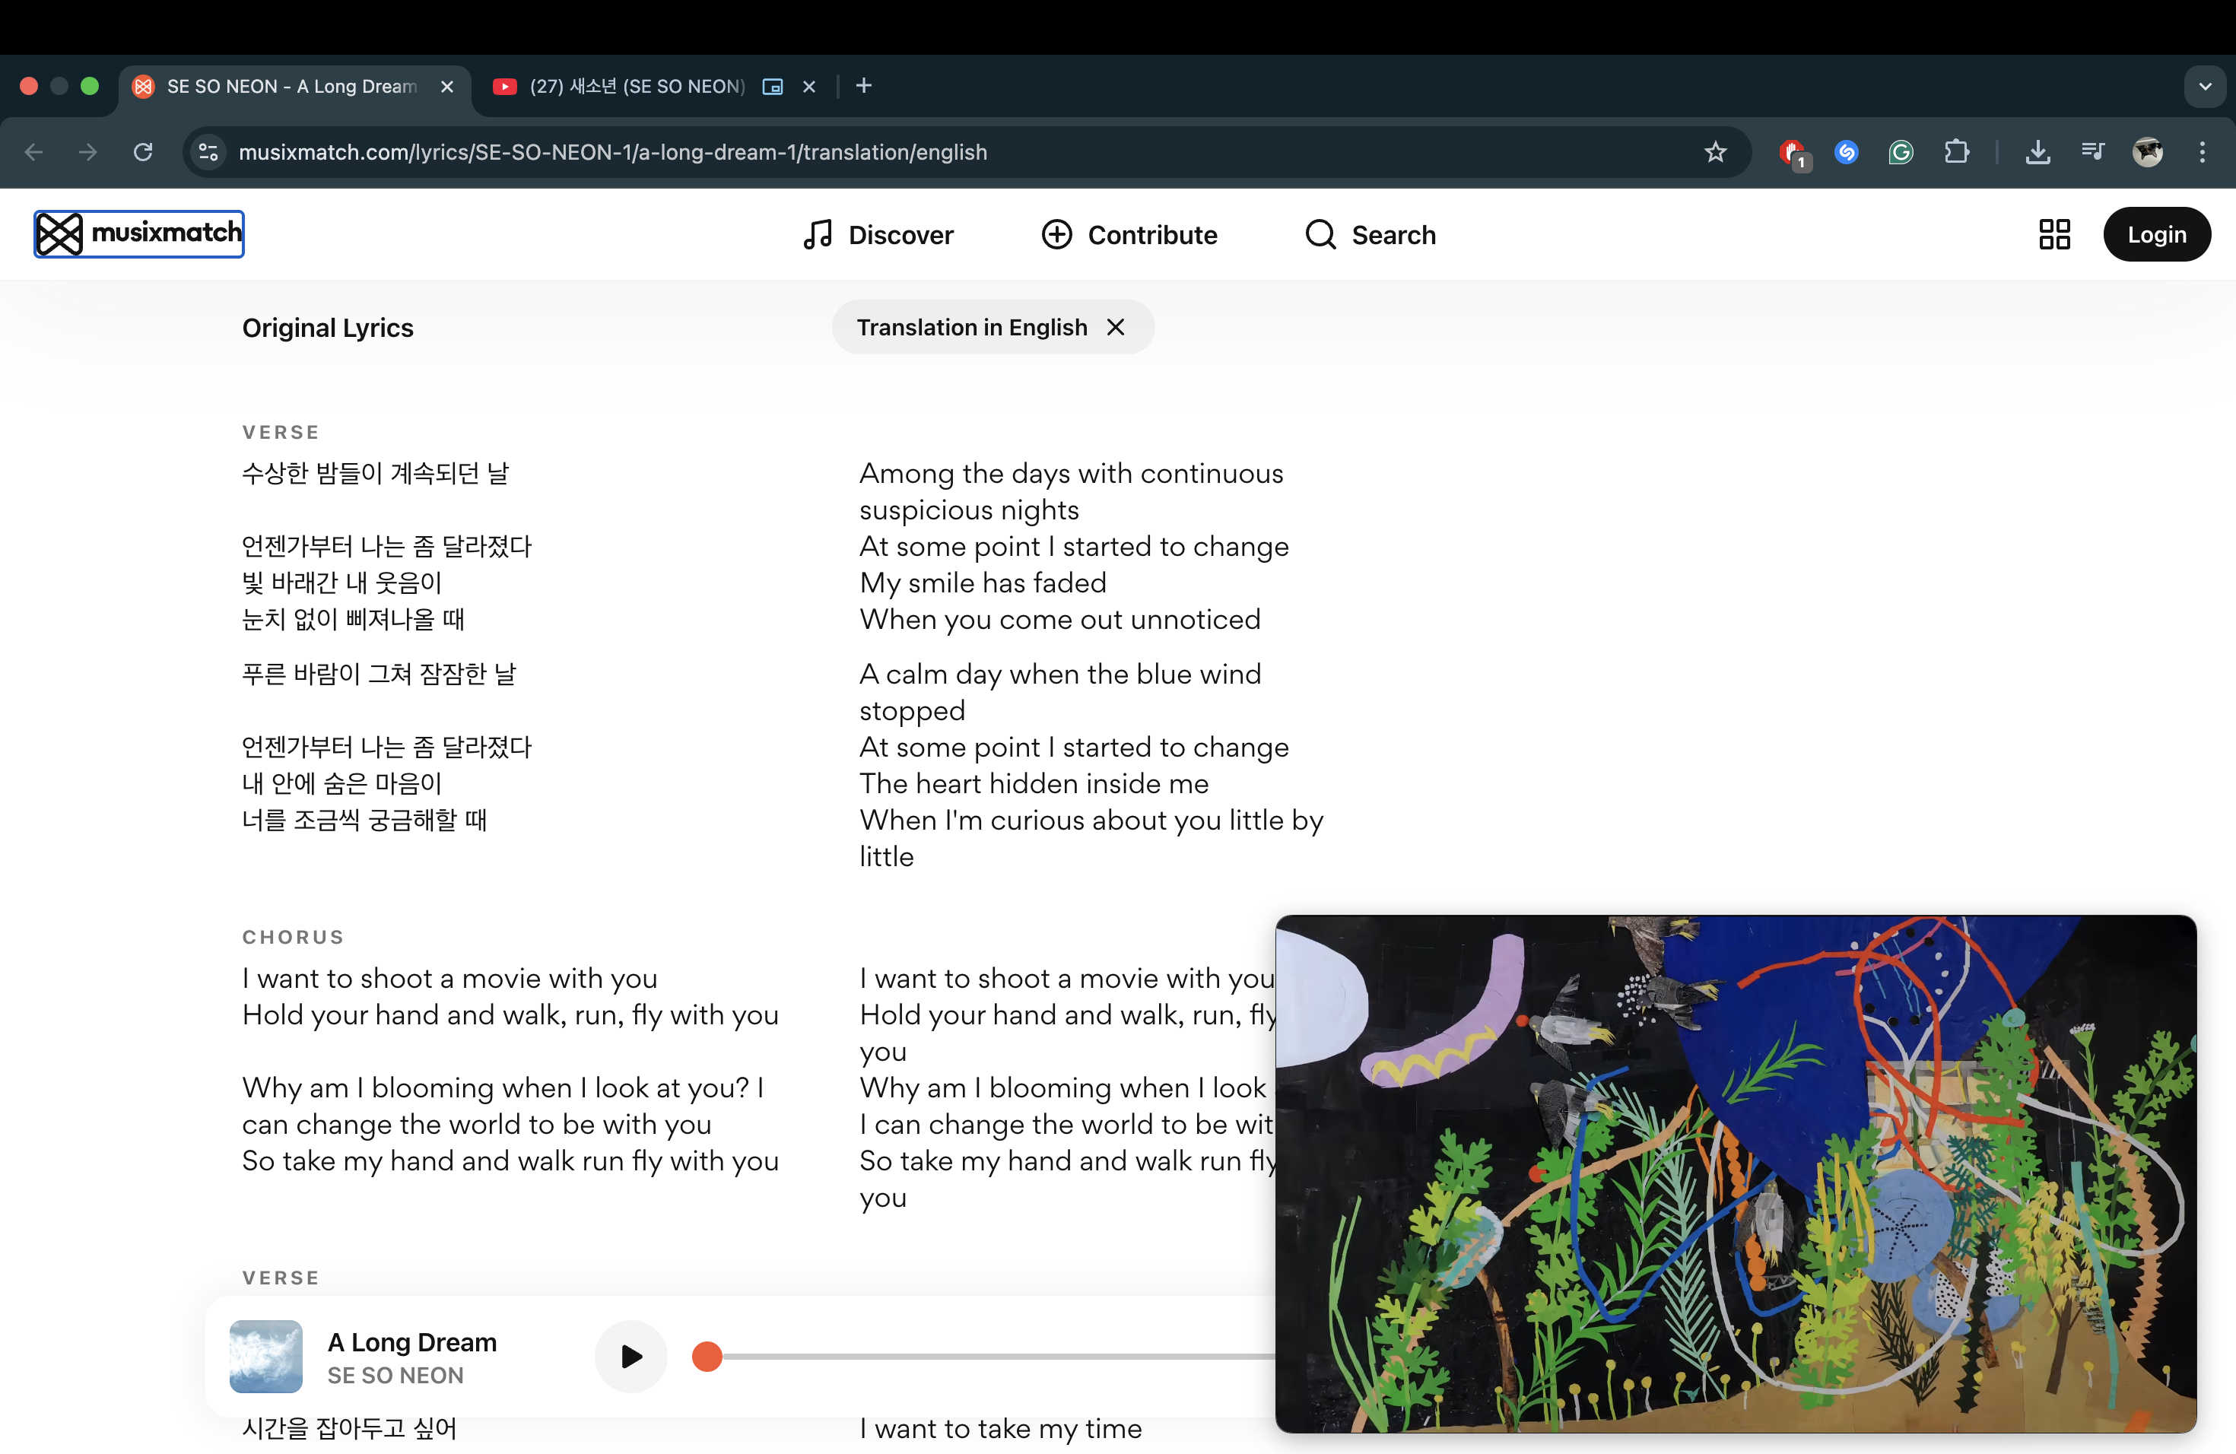Select the SE SO NEON lyrics tab
This screenshot has width=2236, height=1454.
coord(282,87)
